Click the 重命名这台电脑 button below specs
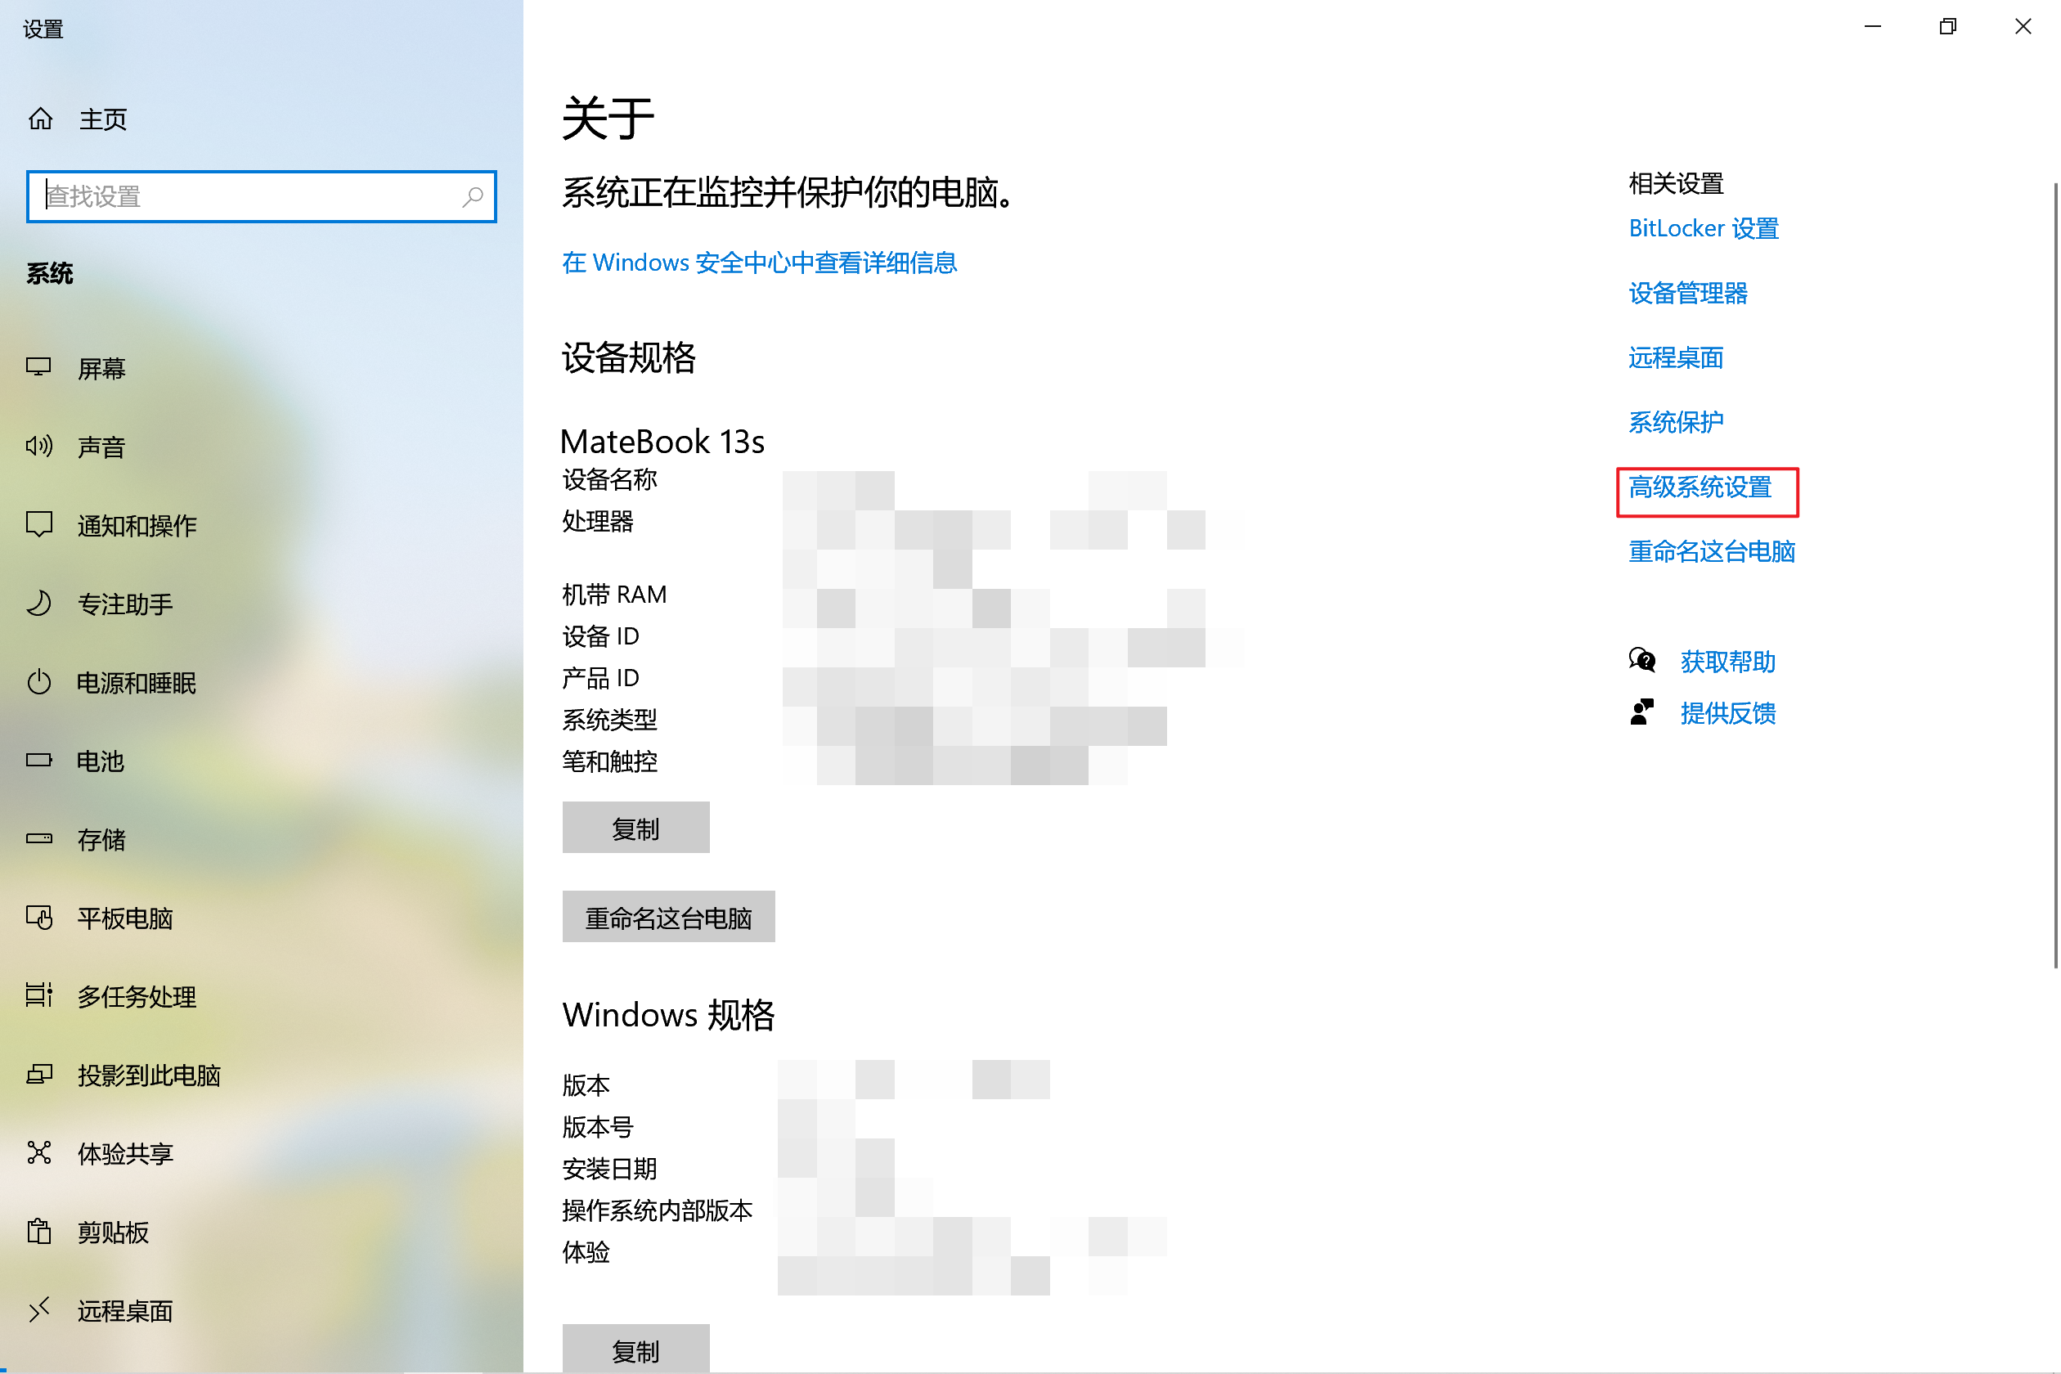The width and height of the screenshot is (2061, 1374). pos(669,917)
